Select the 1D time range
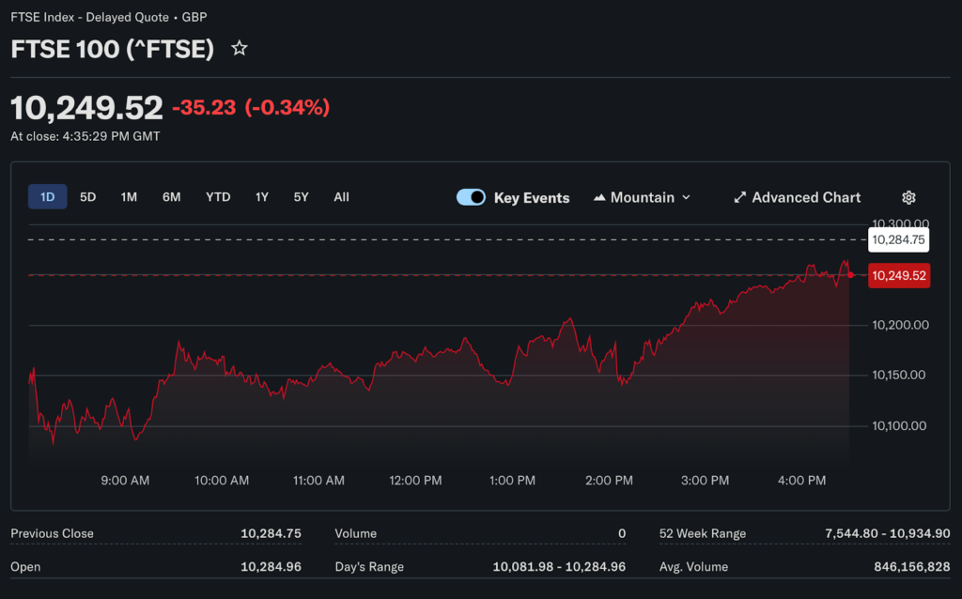The height and width of the screenshot is (599, 962). coord(47,197)
